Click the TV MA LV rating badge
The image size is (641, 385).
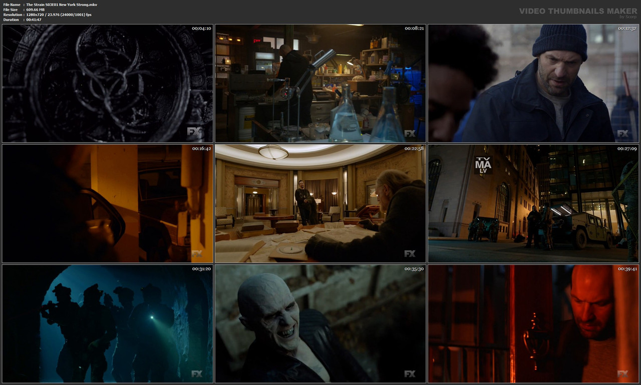[x=484, y=166]
